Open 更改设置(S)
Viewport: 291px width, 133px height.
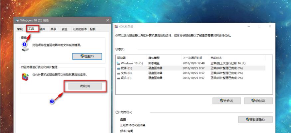[255, 119]
